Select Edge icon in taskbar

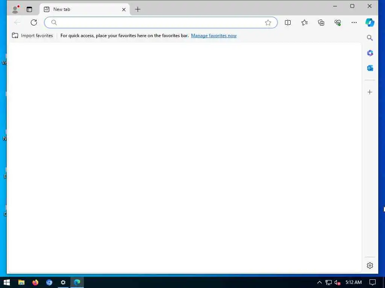pyautogui.click(x=77, y=282)
